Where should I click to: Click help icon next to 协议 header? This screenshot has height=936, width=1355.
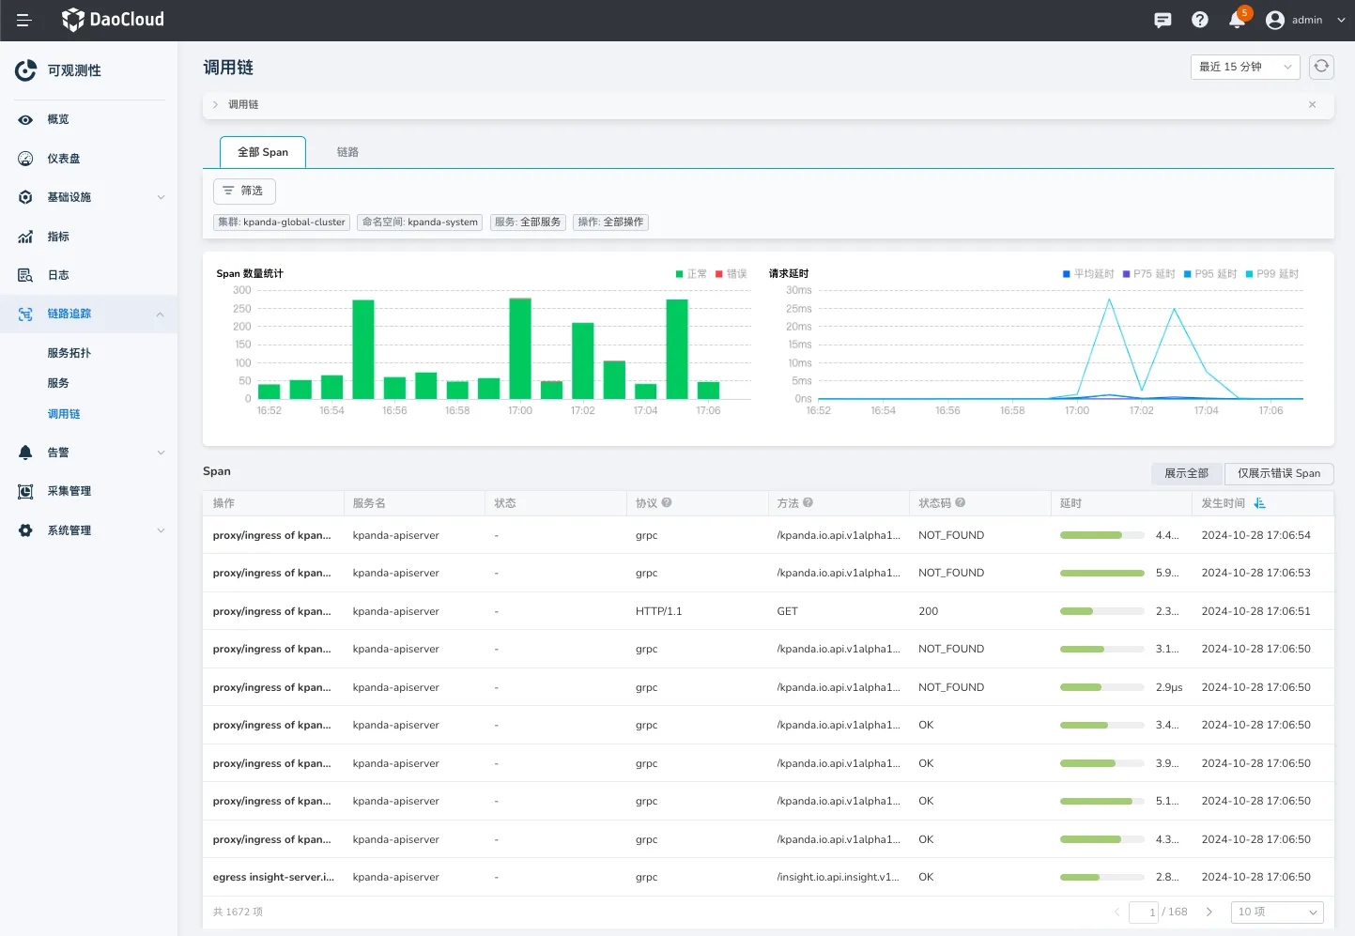[667, 503]
